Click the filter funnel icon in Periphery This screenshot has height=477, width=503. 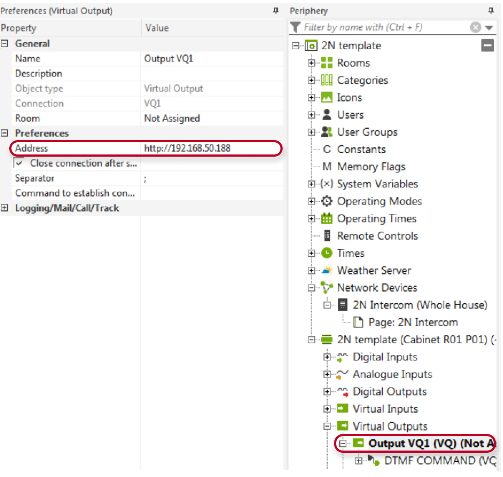295,27
